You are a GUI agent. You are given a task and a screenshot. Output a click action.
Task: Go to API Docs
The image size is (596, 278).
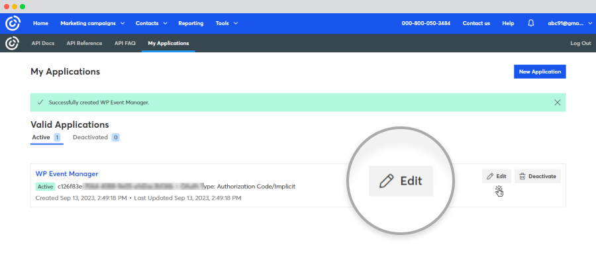[x=43, y=43]
